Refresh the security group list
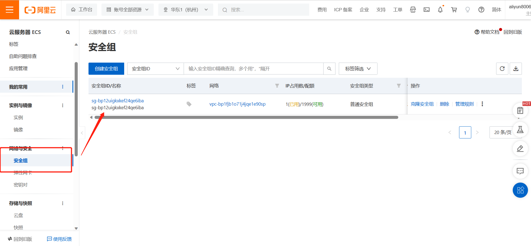This screenshot has height=246, width=531. 502,69
